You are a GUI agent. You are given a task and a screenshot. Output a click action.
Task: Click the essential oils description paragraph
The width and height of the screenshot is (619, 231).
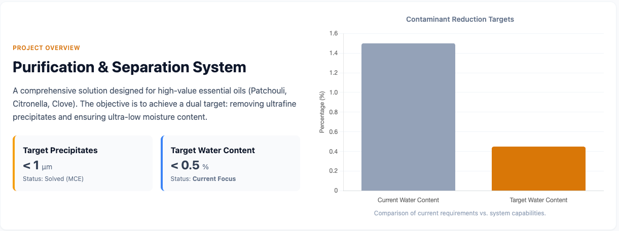[155, 104]
